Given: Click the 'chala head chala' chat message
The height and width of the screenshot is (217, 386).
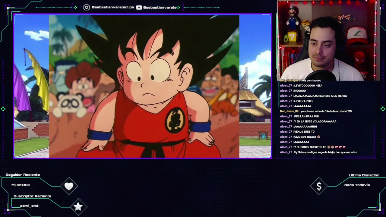Looking at the screenshot, I should 326,111.
